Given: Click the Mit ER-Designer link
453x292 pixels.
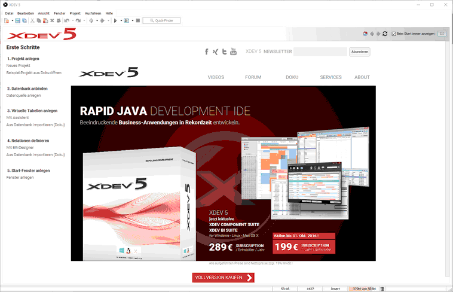Looking at the screenshot, I should (20, 148).
